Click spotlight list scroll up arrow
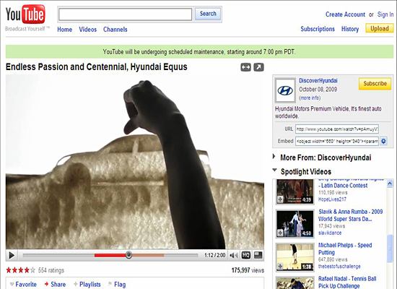This screenshot has width=397, height=289. 390,183
